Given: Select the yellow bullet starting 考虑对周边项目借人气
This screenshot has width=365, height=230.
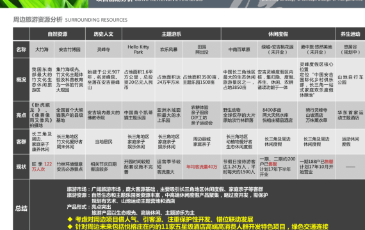Looking at the screenshot, I should 160,220.
